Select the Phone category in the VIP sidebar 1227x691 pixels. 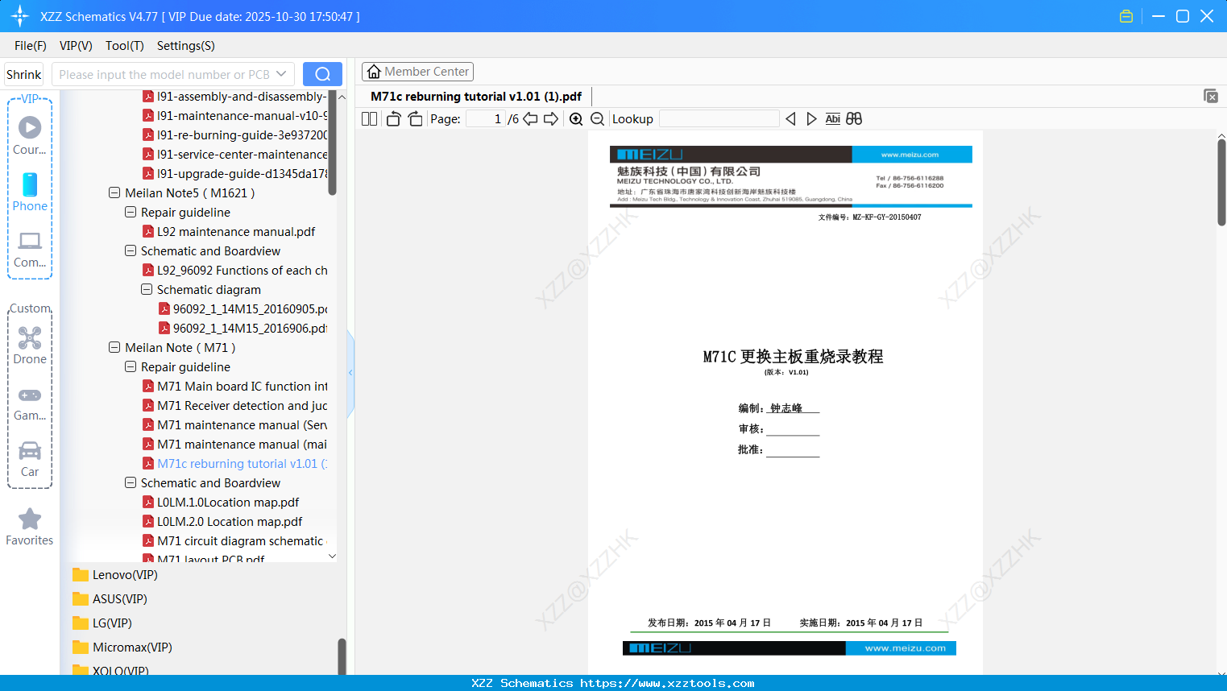(x=30, y=193)
